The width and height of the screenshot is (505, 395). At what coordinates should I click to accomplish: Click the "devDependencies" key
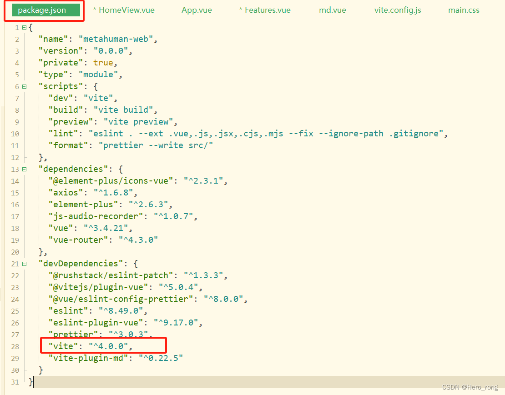click(x=81, y=264)
